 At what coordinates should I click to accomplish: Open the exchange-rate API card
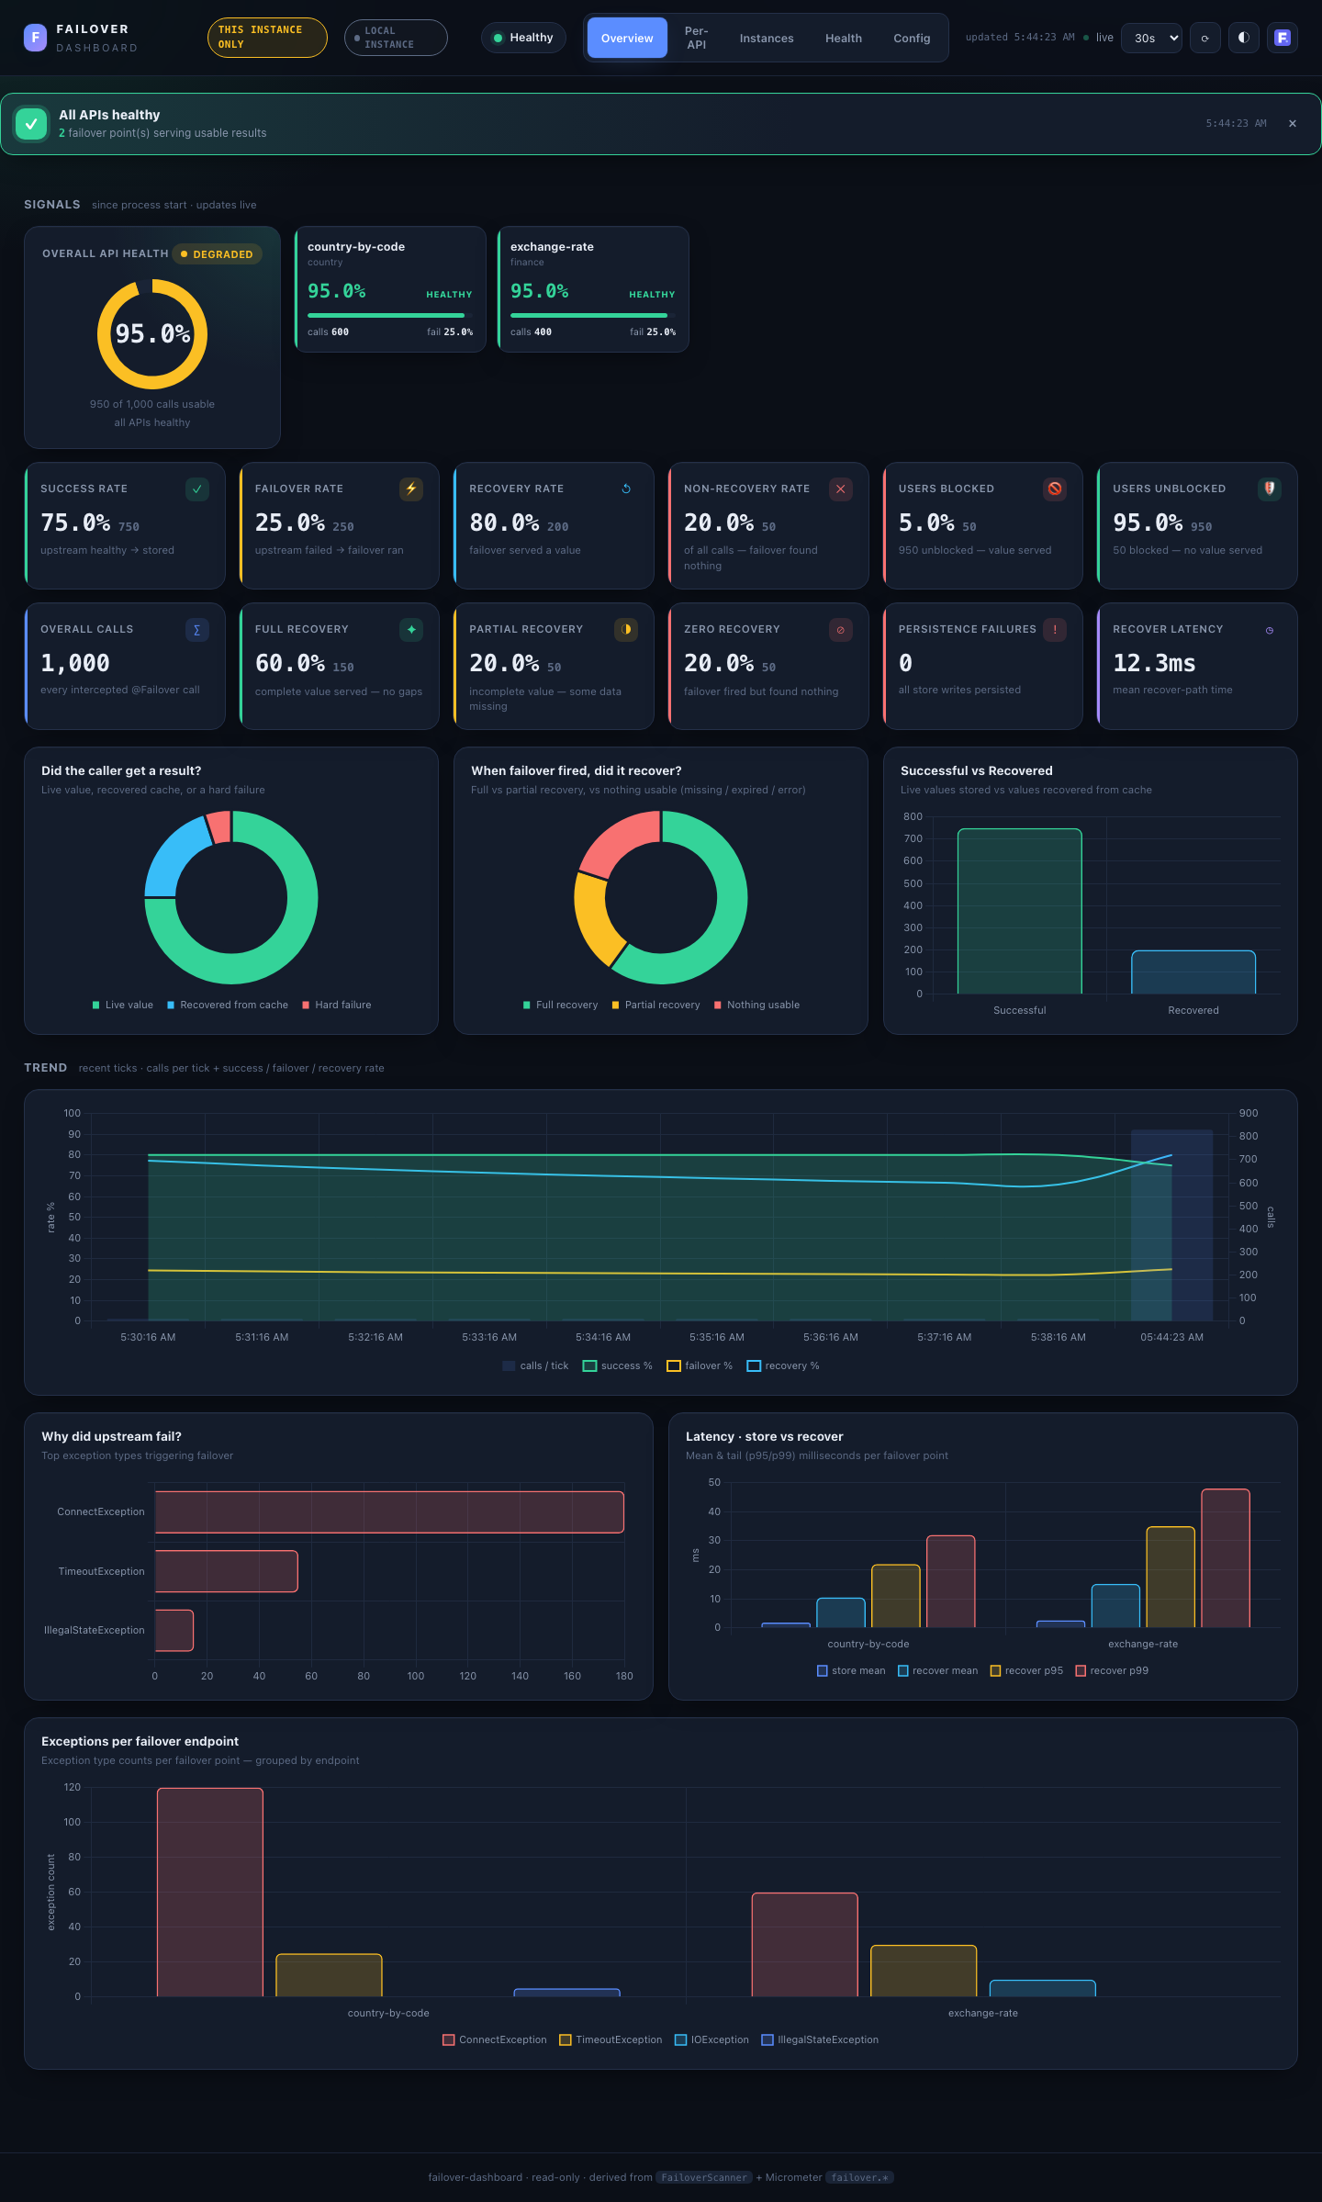pos(593,289)
